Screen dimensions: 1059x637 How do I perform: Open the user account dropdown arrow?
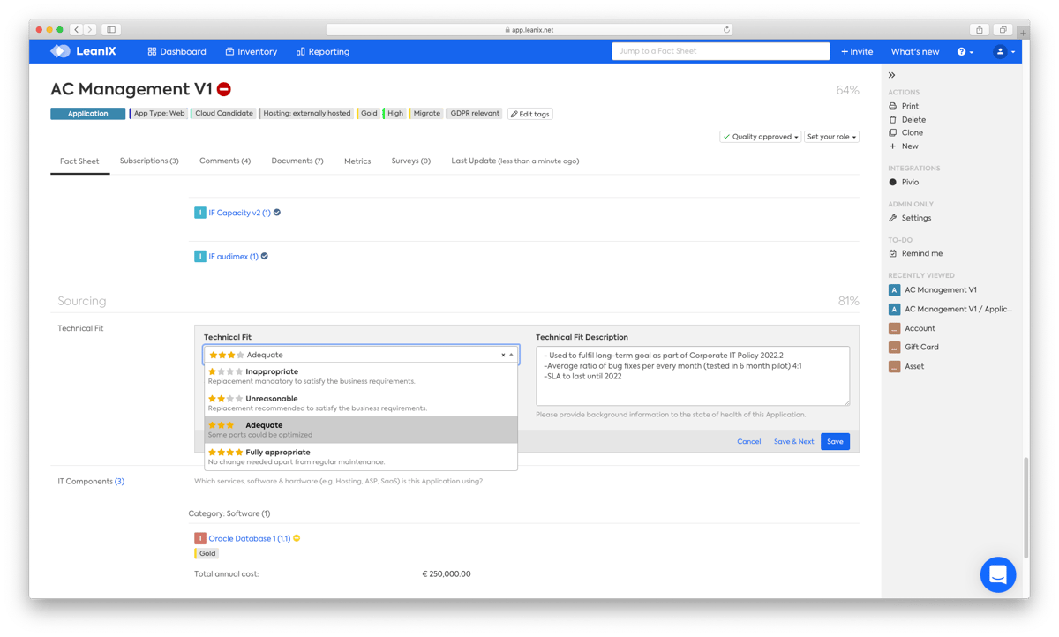tap(1012, 51)
